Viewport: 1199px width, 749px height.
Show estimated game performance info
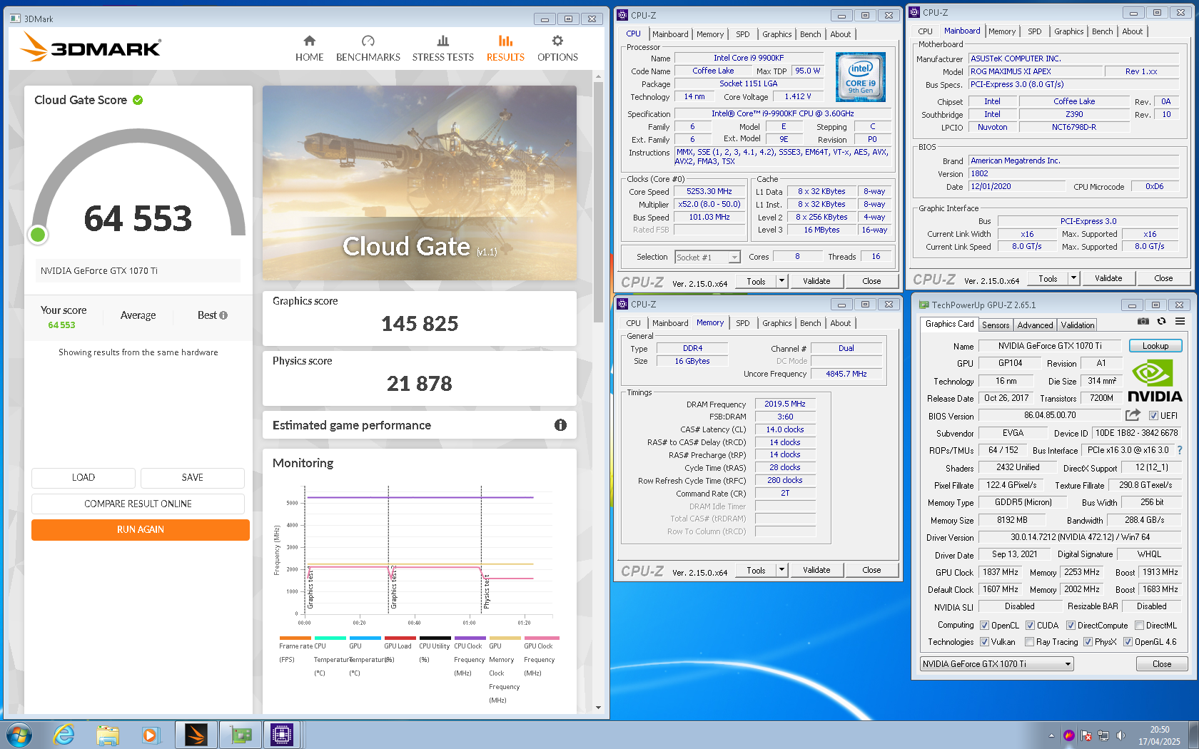coord(560,425)
